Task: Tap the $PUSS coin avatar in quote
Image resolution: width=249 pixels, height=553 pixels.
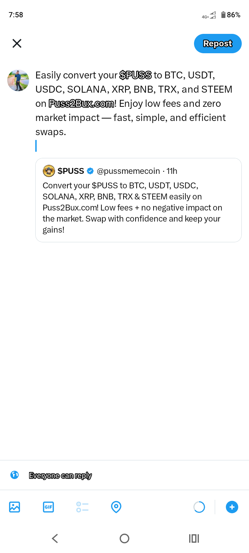Action: coord(49,171)
